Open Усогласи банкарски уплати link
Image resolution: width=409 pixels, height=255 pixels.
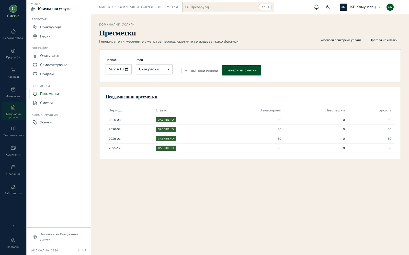(341, 40)
